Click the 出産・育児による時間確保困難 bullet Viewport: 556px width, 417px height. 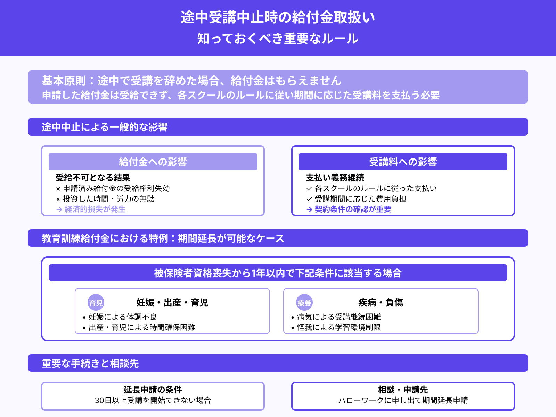(x=139, y=327)
